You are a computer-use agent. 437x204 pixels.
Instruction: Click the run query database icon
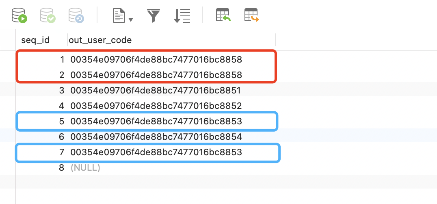[19, 15]
